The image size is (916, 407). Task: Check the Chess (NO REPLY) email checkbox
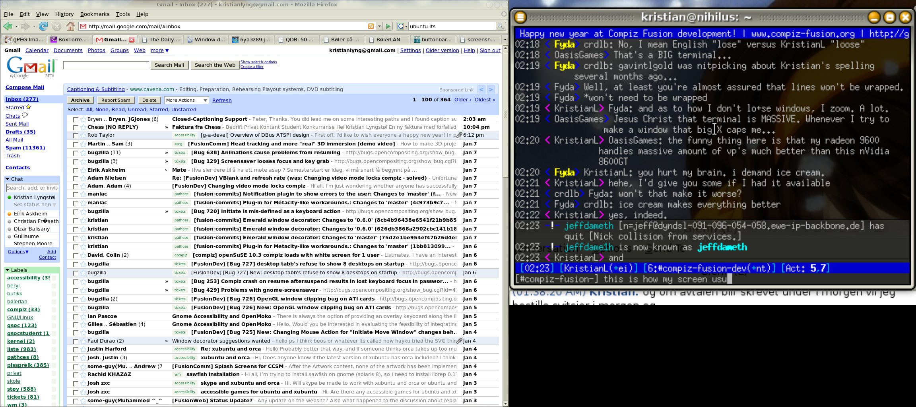pyautogui.click(x=76, y=128)
